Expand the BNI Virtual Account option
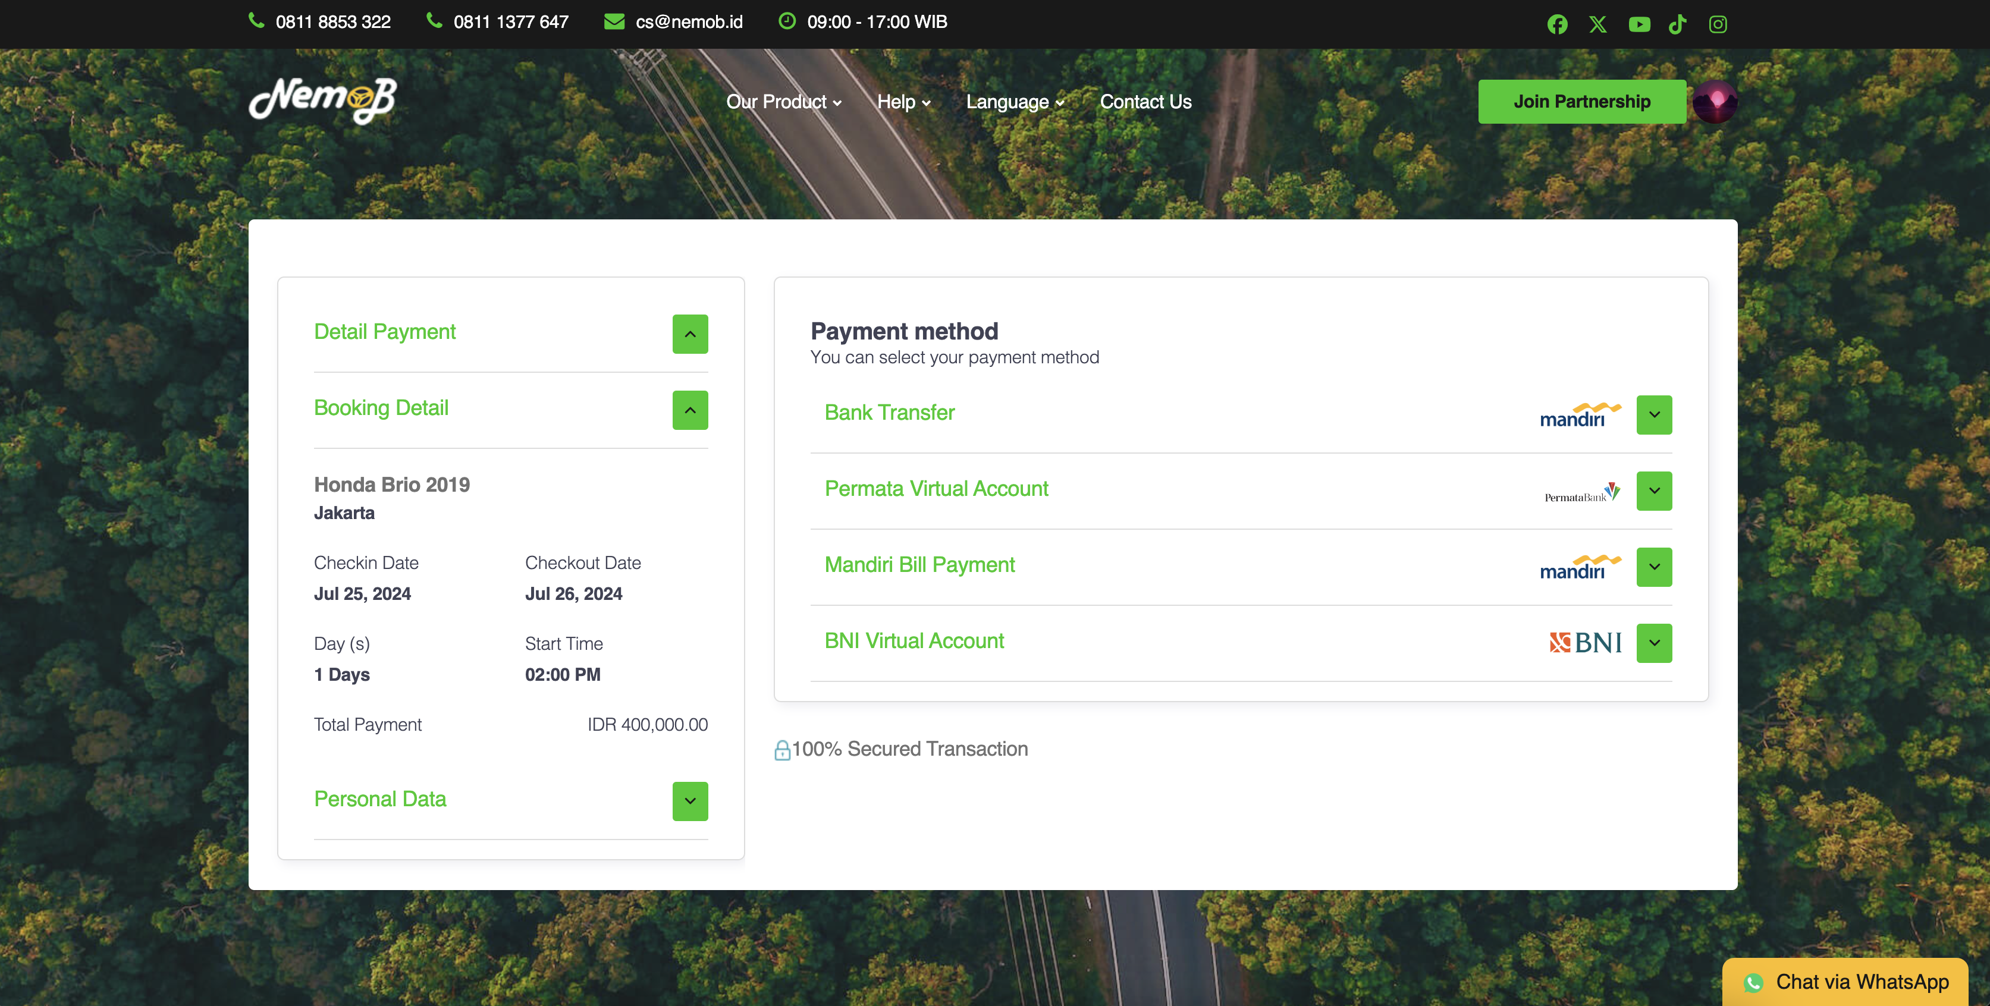Screen dimensions: 1990x1006 (x=1653, y=643)
